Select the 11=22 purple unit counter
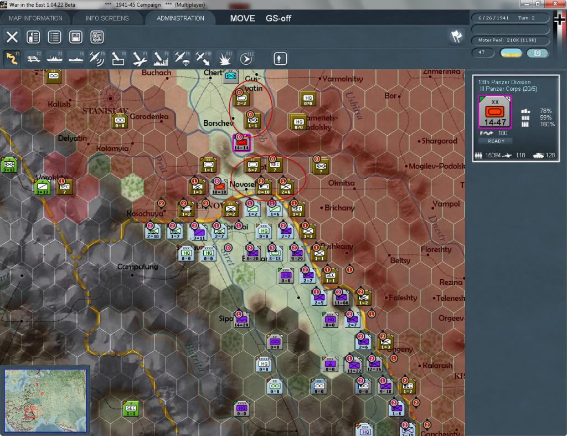The image size is (567, 436). (354, 365)
